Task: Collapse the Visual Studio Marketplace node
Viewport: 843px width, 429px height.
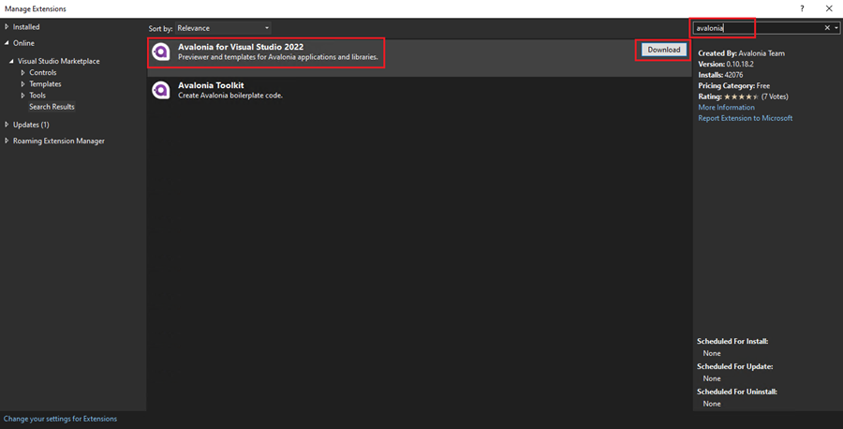Action: (x=11, y=61)
